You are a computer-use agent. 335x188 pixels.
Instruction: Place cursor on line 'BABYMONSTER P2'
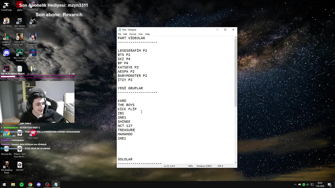pyautogui.click(x=132, y=76)
